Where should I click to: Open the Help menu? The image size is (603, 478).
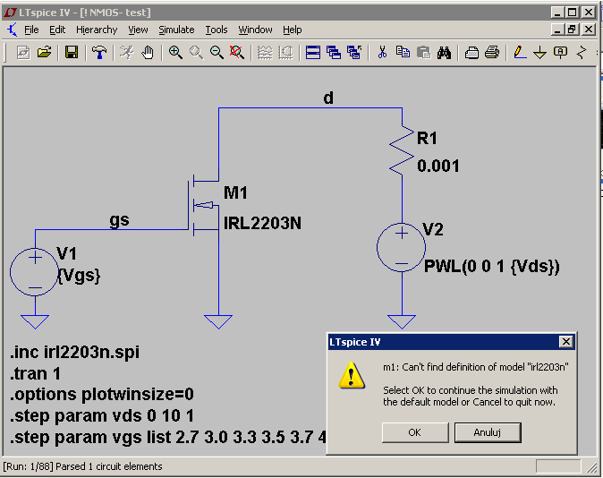pyautogui.click(x=293, y=30)
